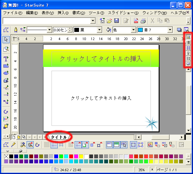Switch to Slide view button
The width and height of the screenshot is (193, 174).
(14, 137)
